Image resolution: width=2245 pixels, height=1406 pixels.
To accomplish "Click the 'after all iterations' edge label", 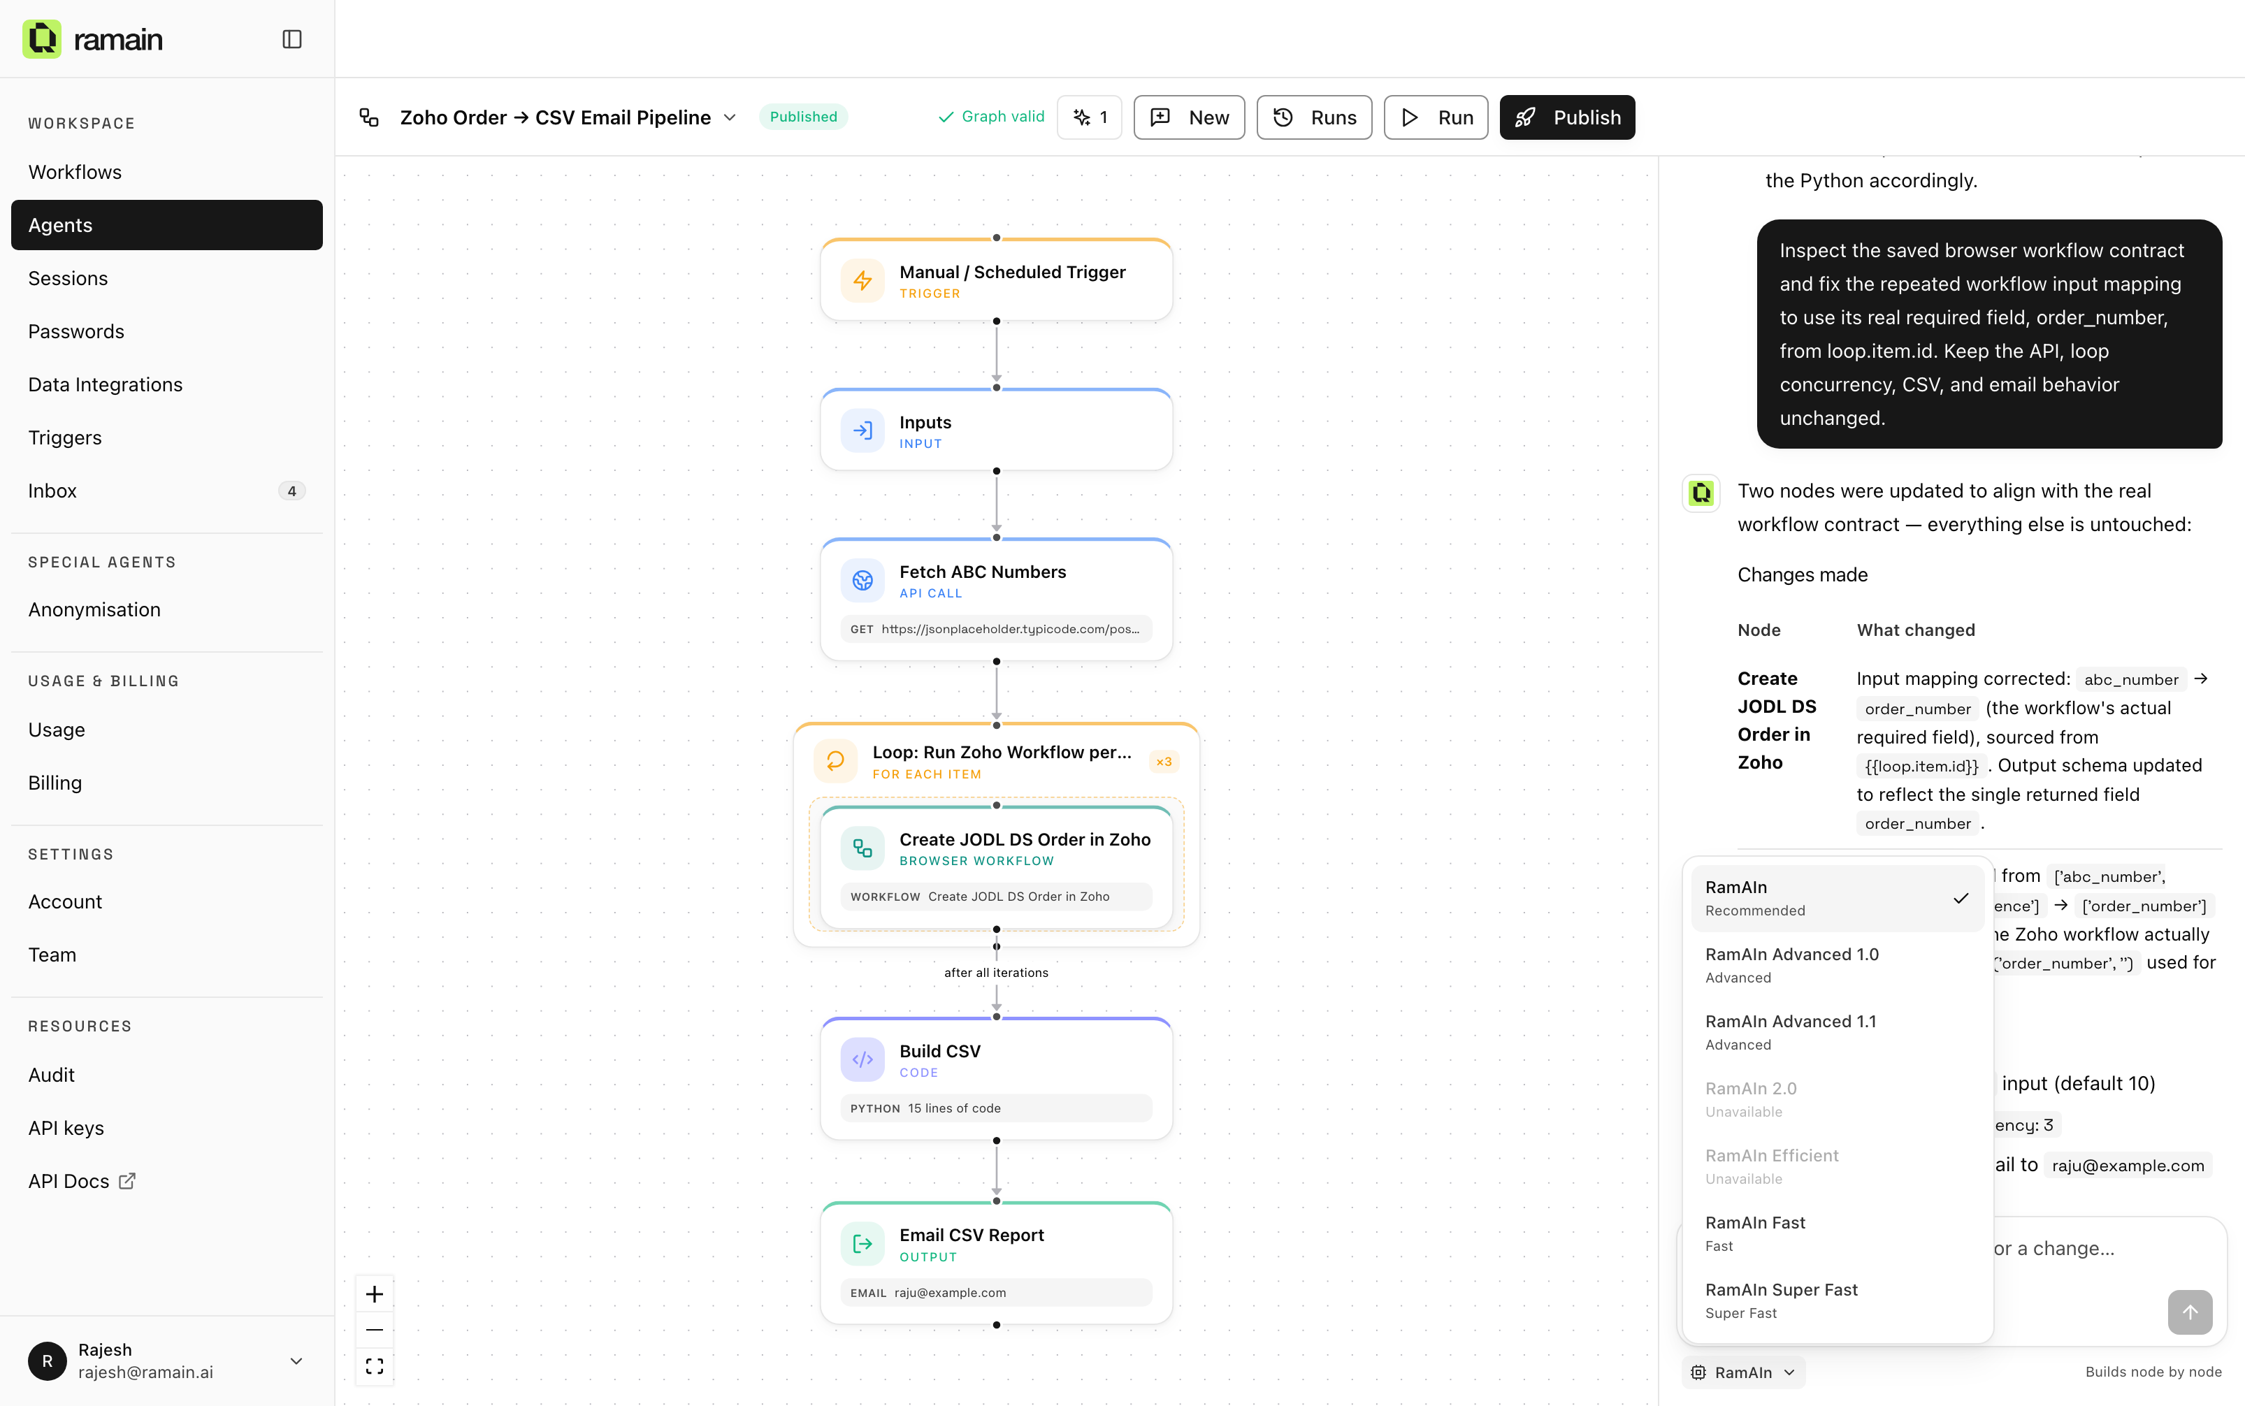I will pyautogui.click(x=996, y=973).
